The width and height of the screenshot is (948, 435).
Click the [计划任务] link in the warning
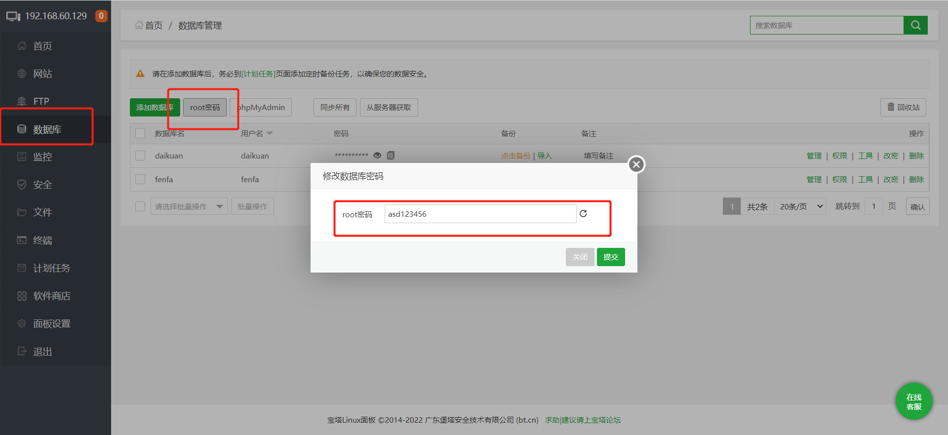click(258, 74)
